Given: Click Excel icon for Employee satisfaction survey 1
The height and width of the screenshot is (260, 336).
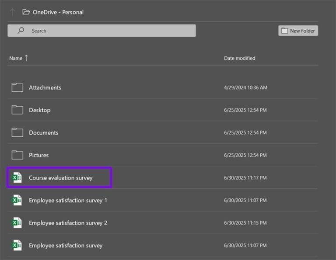Looking at the screenshot, I should tap(17, 201).
